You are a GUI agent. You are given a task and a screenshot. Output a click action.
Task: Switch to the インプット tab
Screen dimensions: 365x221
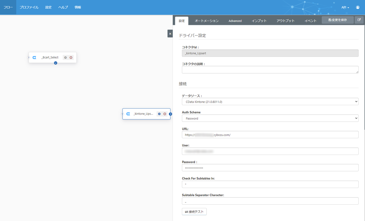[x=259, y=21]
